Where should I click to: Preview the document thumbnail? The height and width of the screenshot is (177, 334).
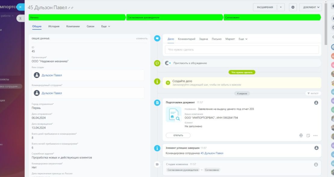point(174,115)
